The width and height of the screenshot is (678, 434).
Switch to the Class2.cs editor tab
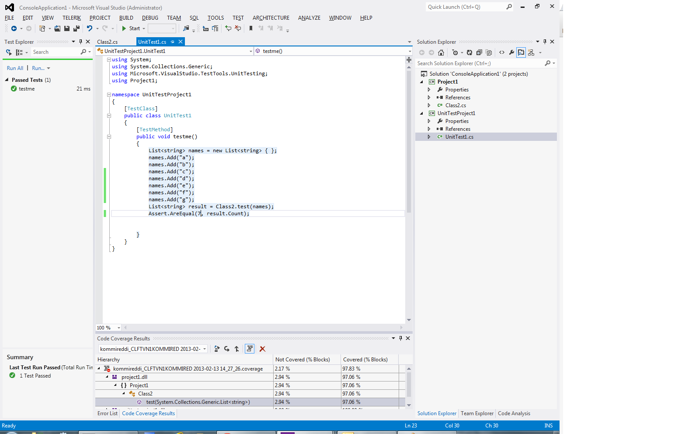coord(108,42)
